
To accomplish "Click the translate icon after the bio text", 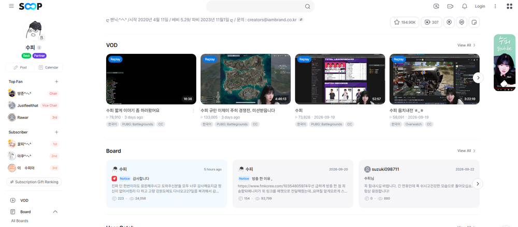I will (x=301, y=20).
